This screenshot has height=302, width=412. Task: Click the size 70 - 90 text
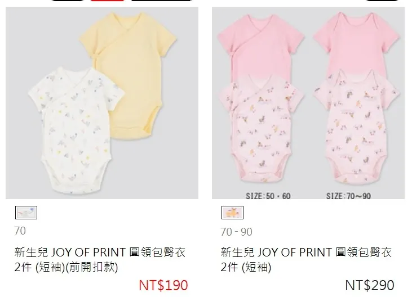point(237,232)
